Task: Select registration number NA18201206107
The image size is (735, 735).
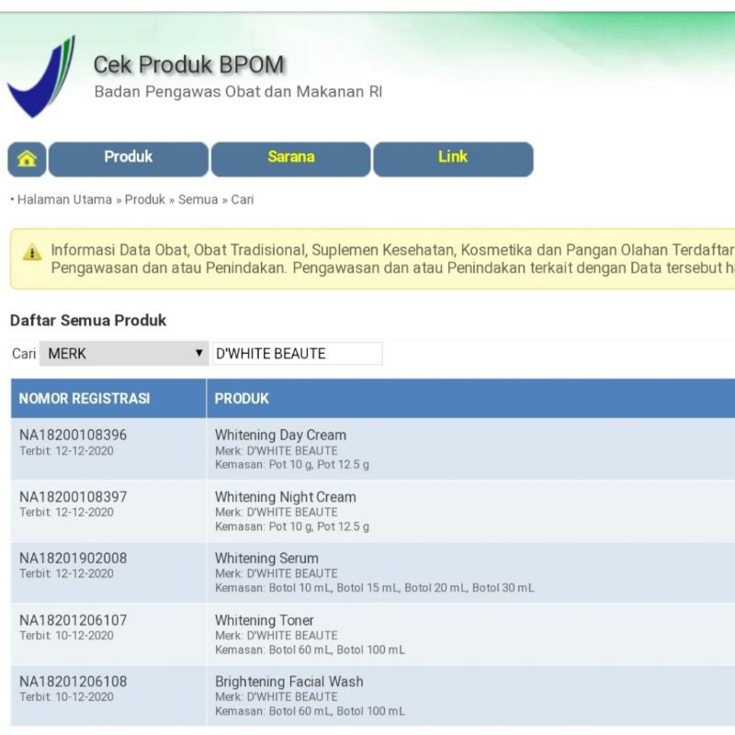Action: click(73, 620)
